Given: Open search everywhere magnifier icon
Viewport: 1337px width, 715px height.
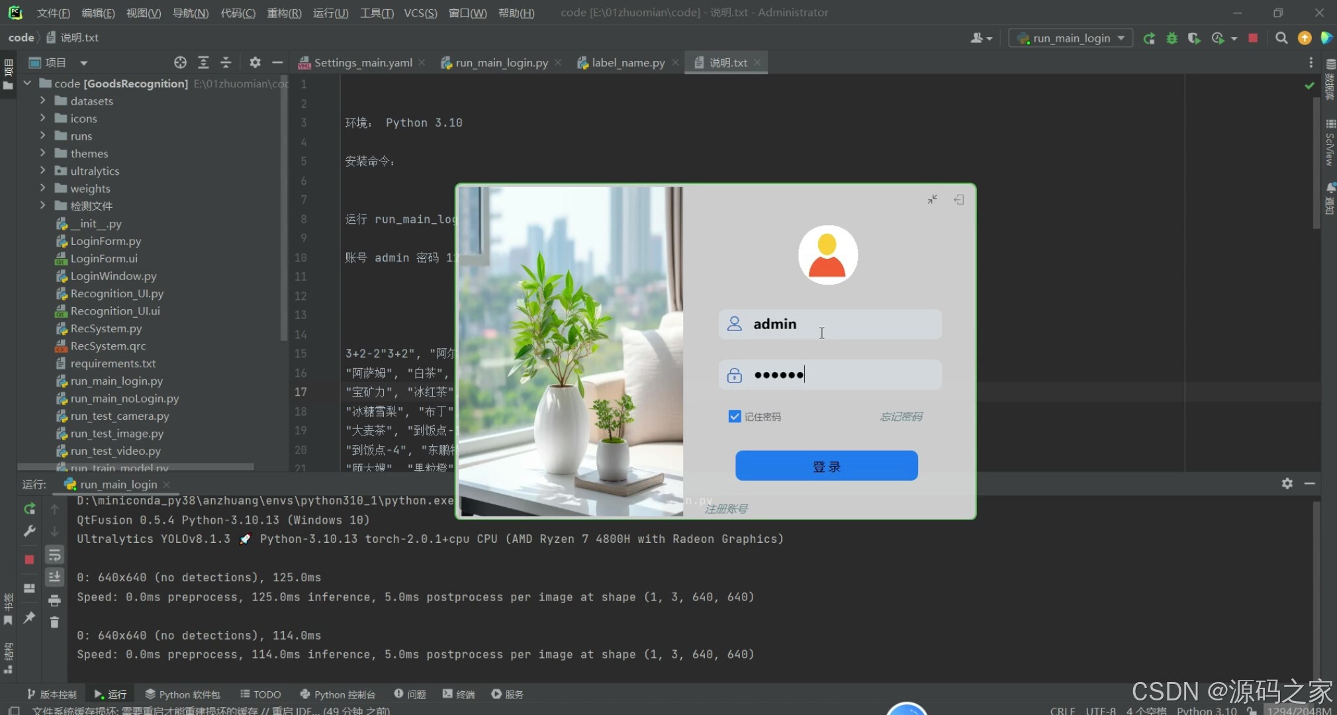Looking at the screenshot, I should [1281, 38].
